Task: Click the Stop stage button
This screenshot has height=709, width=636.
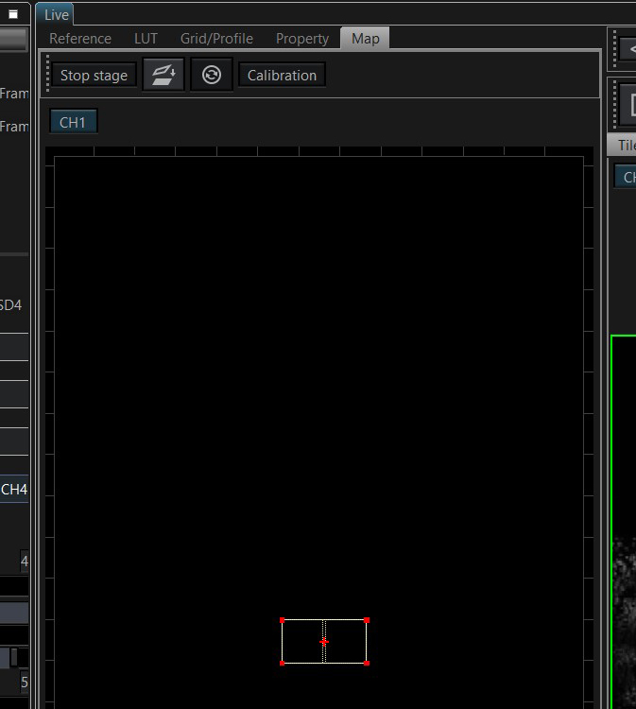Action: click(x=94, y=75)
